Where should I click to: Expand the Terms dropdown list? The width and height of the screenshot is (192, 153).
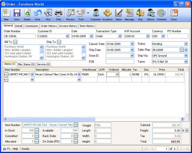(186, 62)
